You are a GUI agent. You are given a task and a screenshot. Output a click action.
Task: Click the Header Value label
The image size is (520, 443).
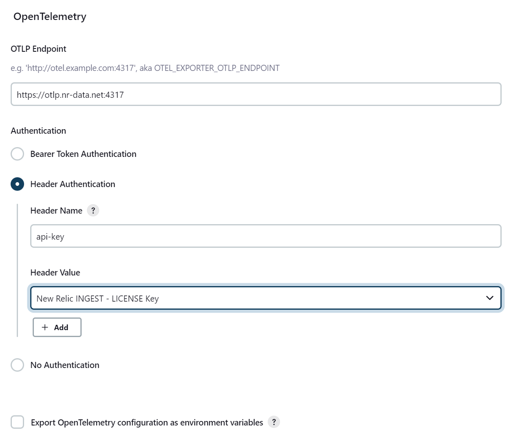tap(55, 272)
